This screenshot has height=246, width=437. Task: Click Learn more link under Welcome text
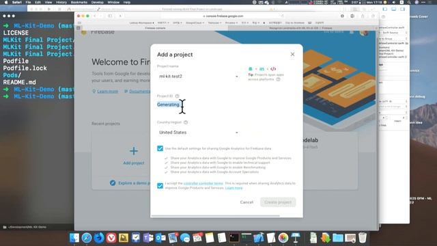[x=108, y=91]
